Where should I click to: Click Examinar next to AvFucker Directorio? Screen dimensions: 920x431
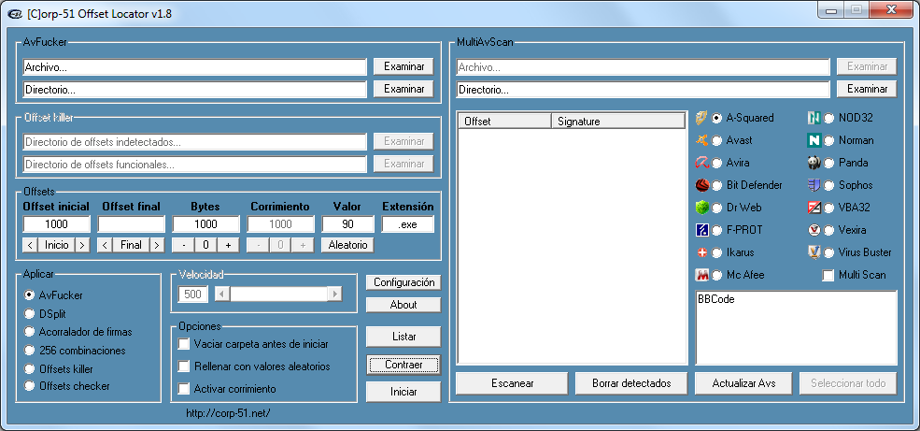(403, 89)
